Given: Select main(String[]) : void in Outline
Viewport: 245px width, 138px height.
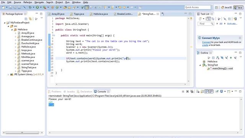Looking at the screenshot, I should (x=222, y=69).
